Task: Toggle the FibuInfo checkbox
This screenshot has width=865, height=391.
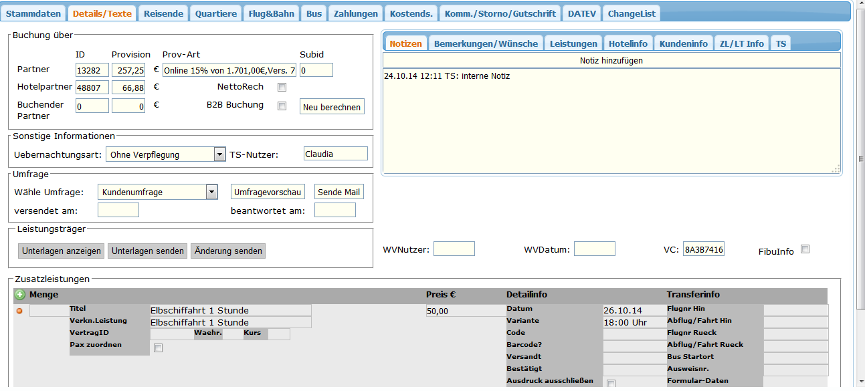Action: [805, 249]
